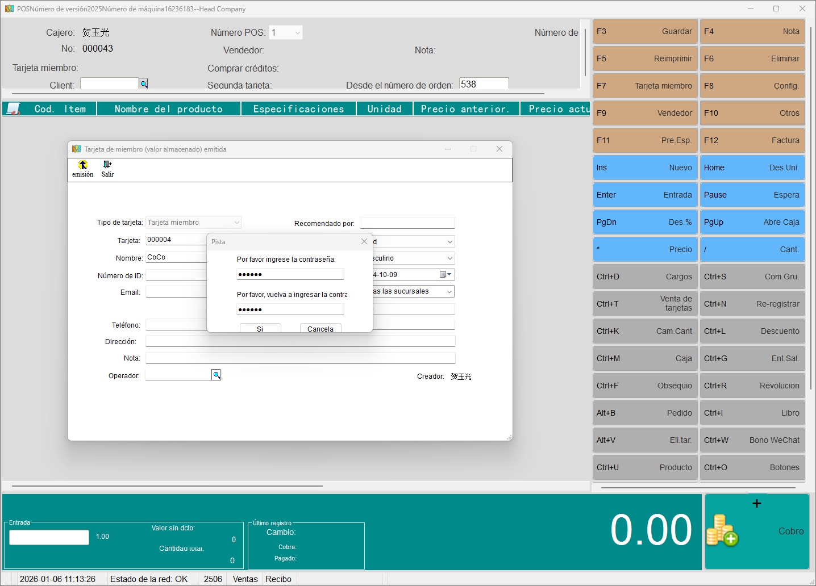Close the Pista password dialog
816x586 pixels.
[364, 241]
